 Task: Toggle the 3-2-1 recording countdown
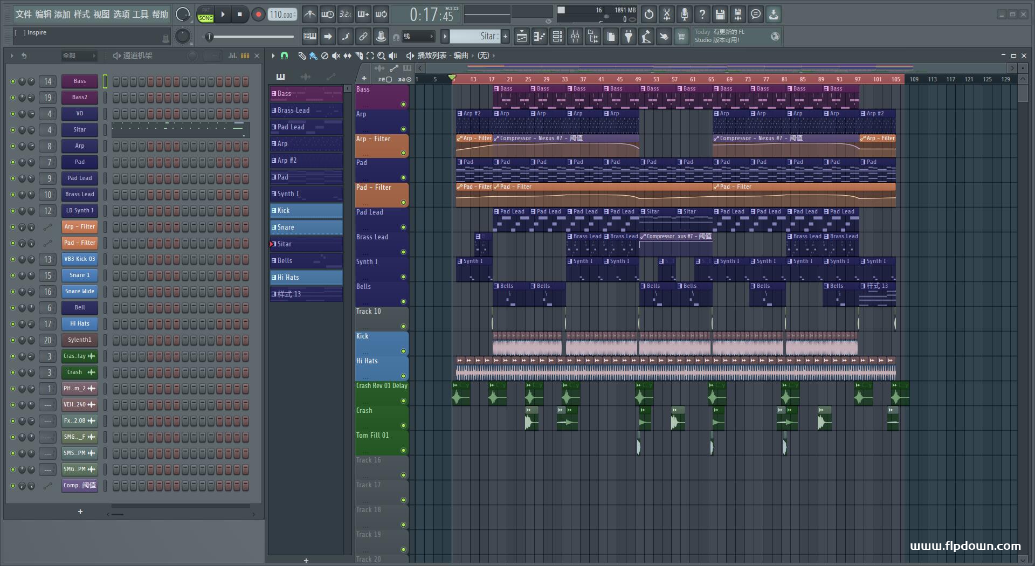[x=345, y=15]
